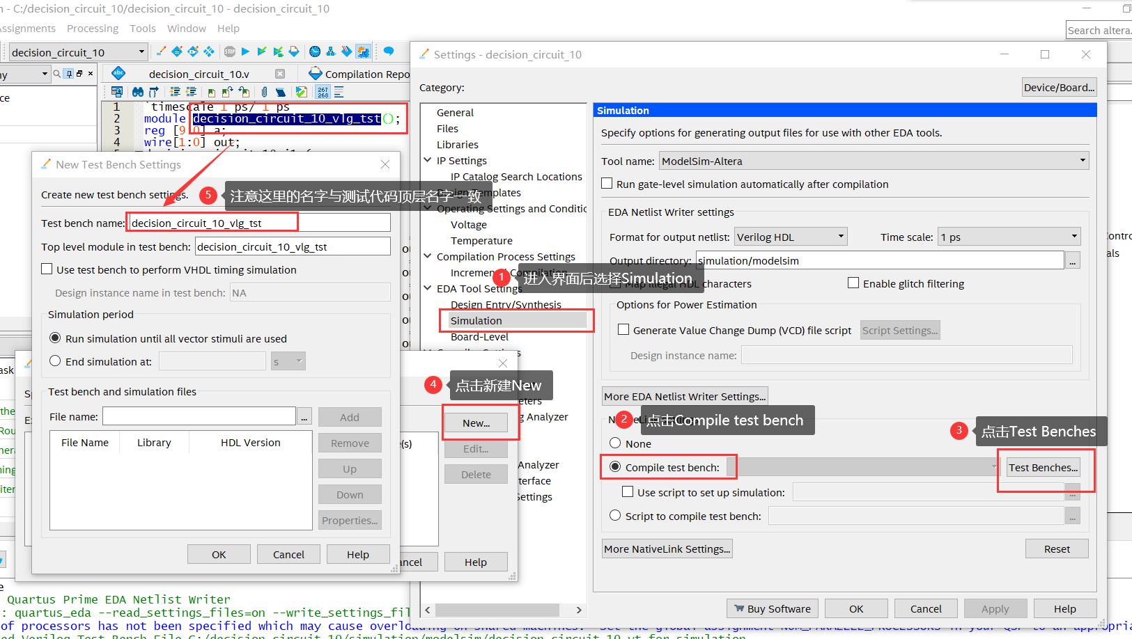Open the decision_circuit_10 project dropdown in toolbar
The image size is (1132, 639).
78,52
